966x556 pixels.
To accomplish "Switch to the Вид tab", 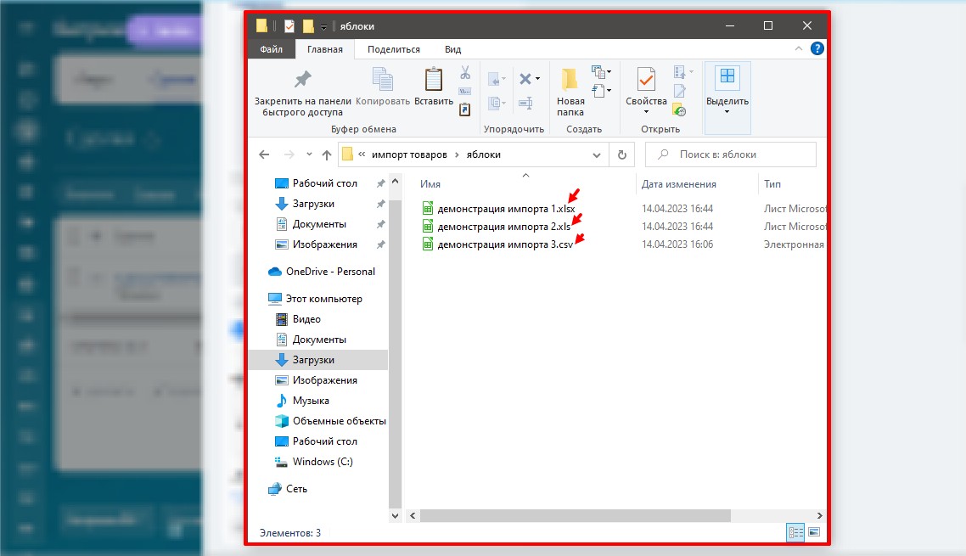I will [452, 49].
